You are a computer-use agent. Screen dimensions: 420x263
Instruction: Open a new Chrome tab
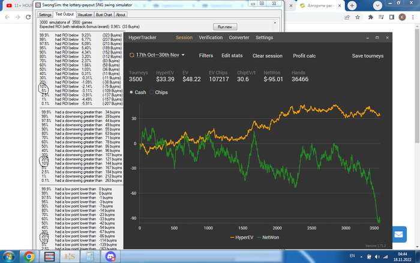(352, 5)
